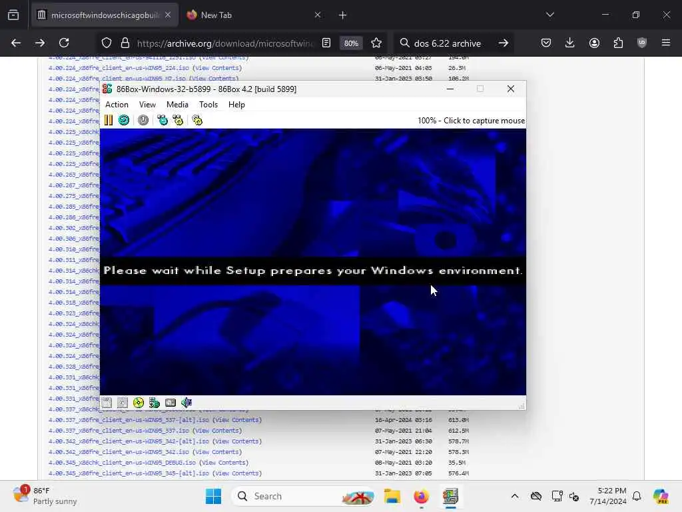Open File Explorer from the taskbar
Screen dimensions: 682x512
click(x=392, y=496)
